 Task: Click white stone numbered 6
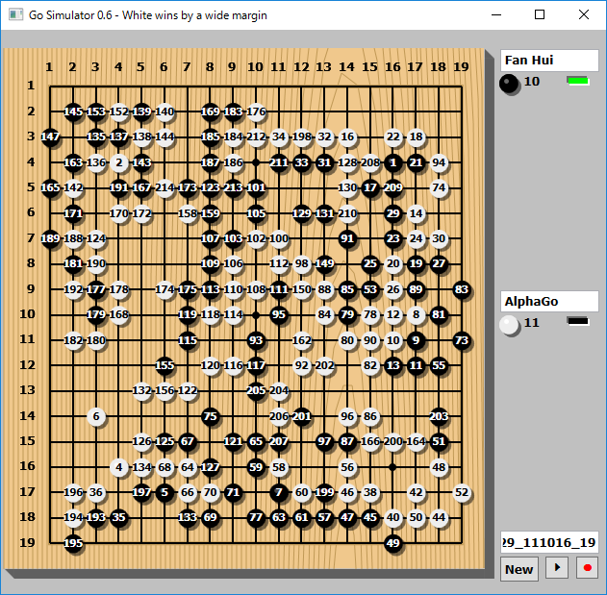[x=96, y=416]
